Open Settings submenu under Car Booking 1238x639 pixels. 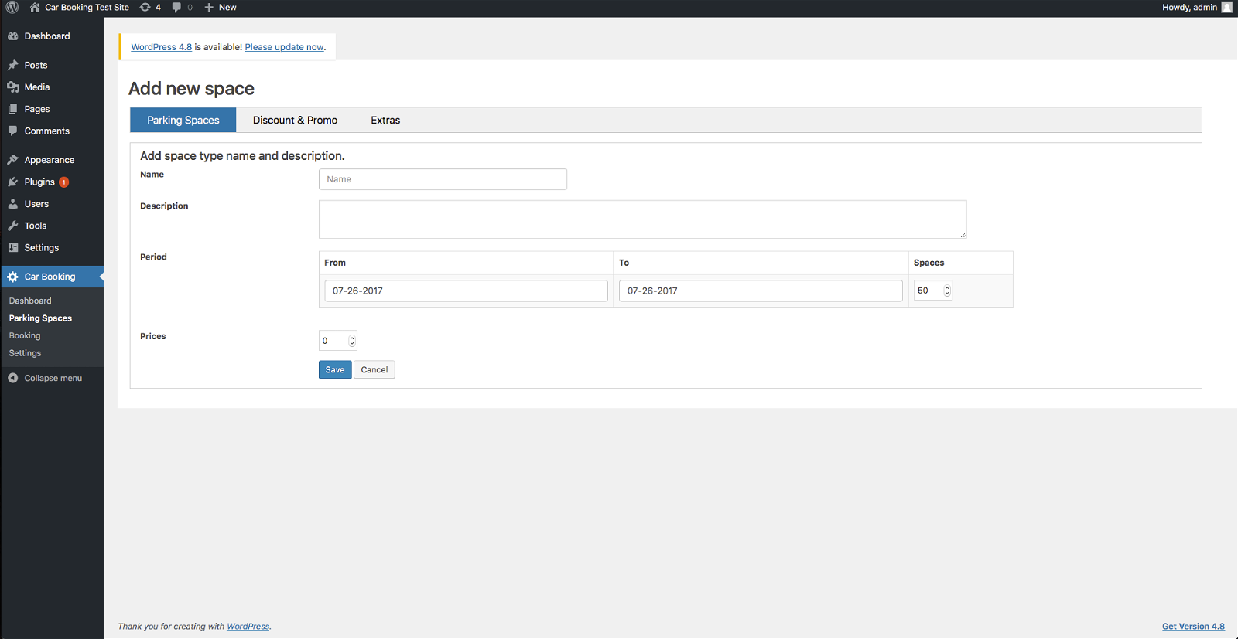pyautogui.click(x=25, y=353)
